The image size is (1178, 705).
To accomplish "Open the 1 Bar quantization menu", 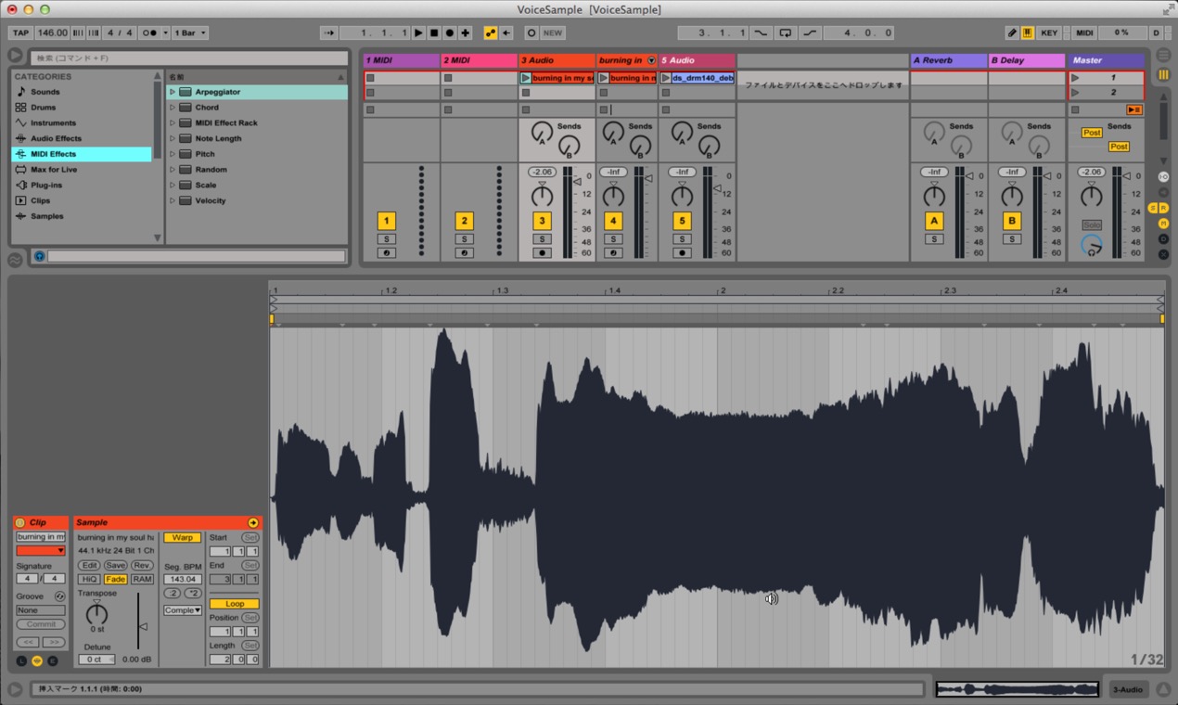I will (190, 32).
